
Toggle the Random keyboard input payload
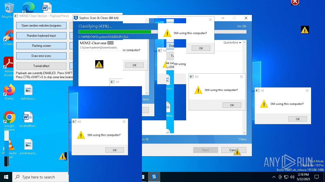click(41, 36)
